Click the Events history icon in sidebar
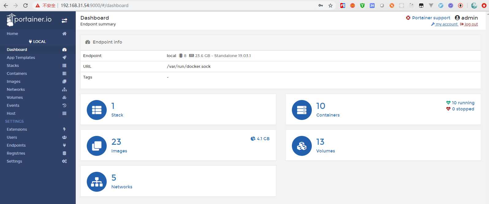The height and width of the screenshot is (204, 489). pyautogui.click(x=64, y=106)
